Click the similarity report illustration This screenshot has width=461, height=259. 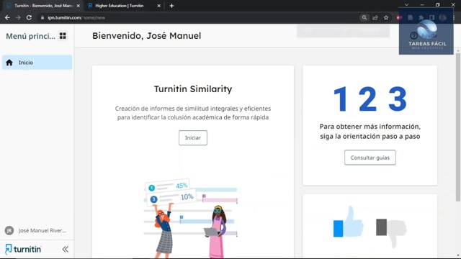[x=191, y=218]
